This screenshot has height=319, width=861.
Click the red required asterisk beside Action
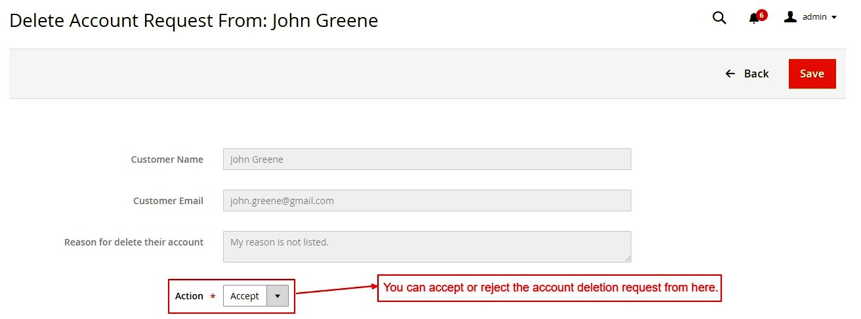(213, 297)
